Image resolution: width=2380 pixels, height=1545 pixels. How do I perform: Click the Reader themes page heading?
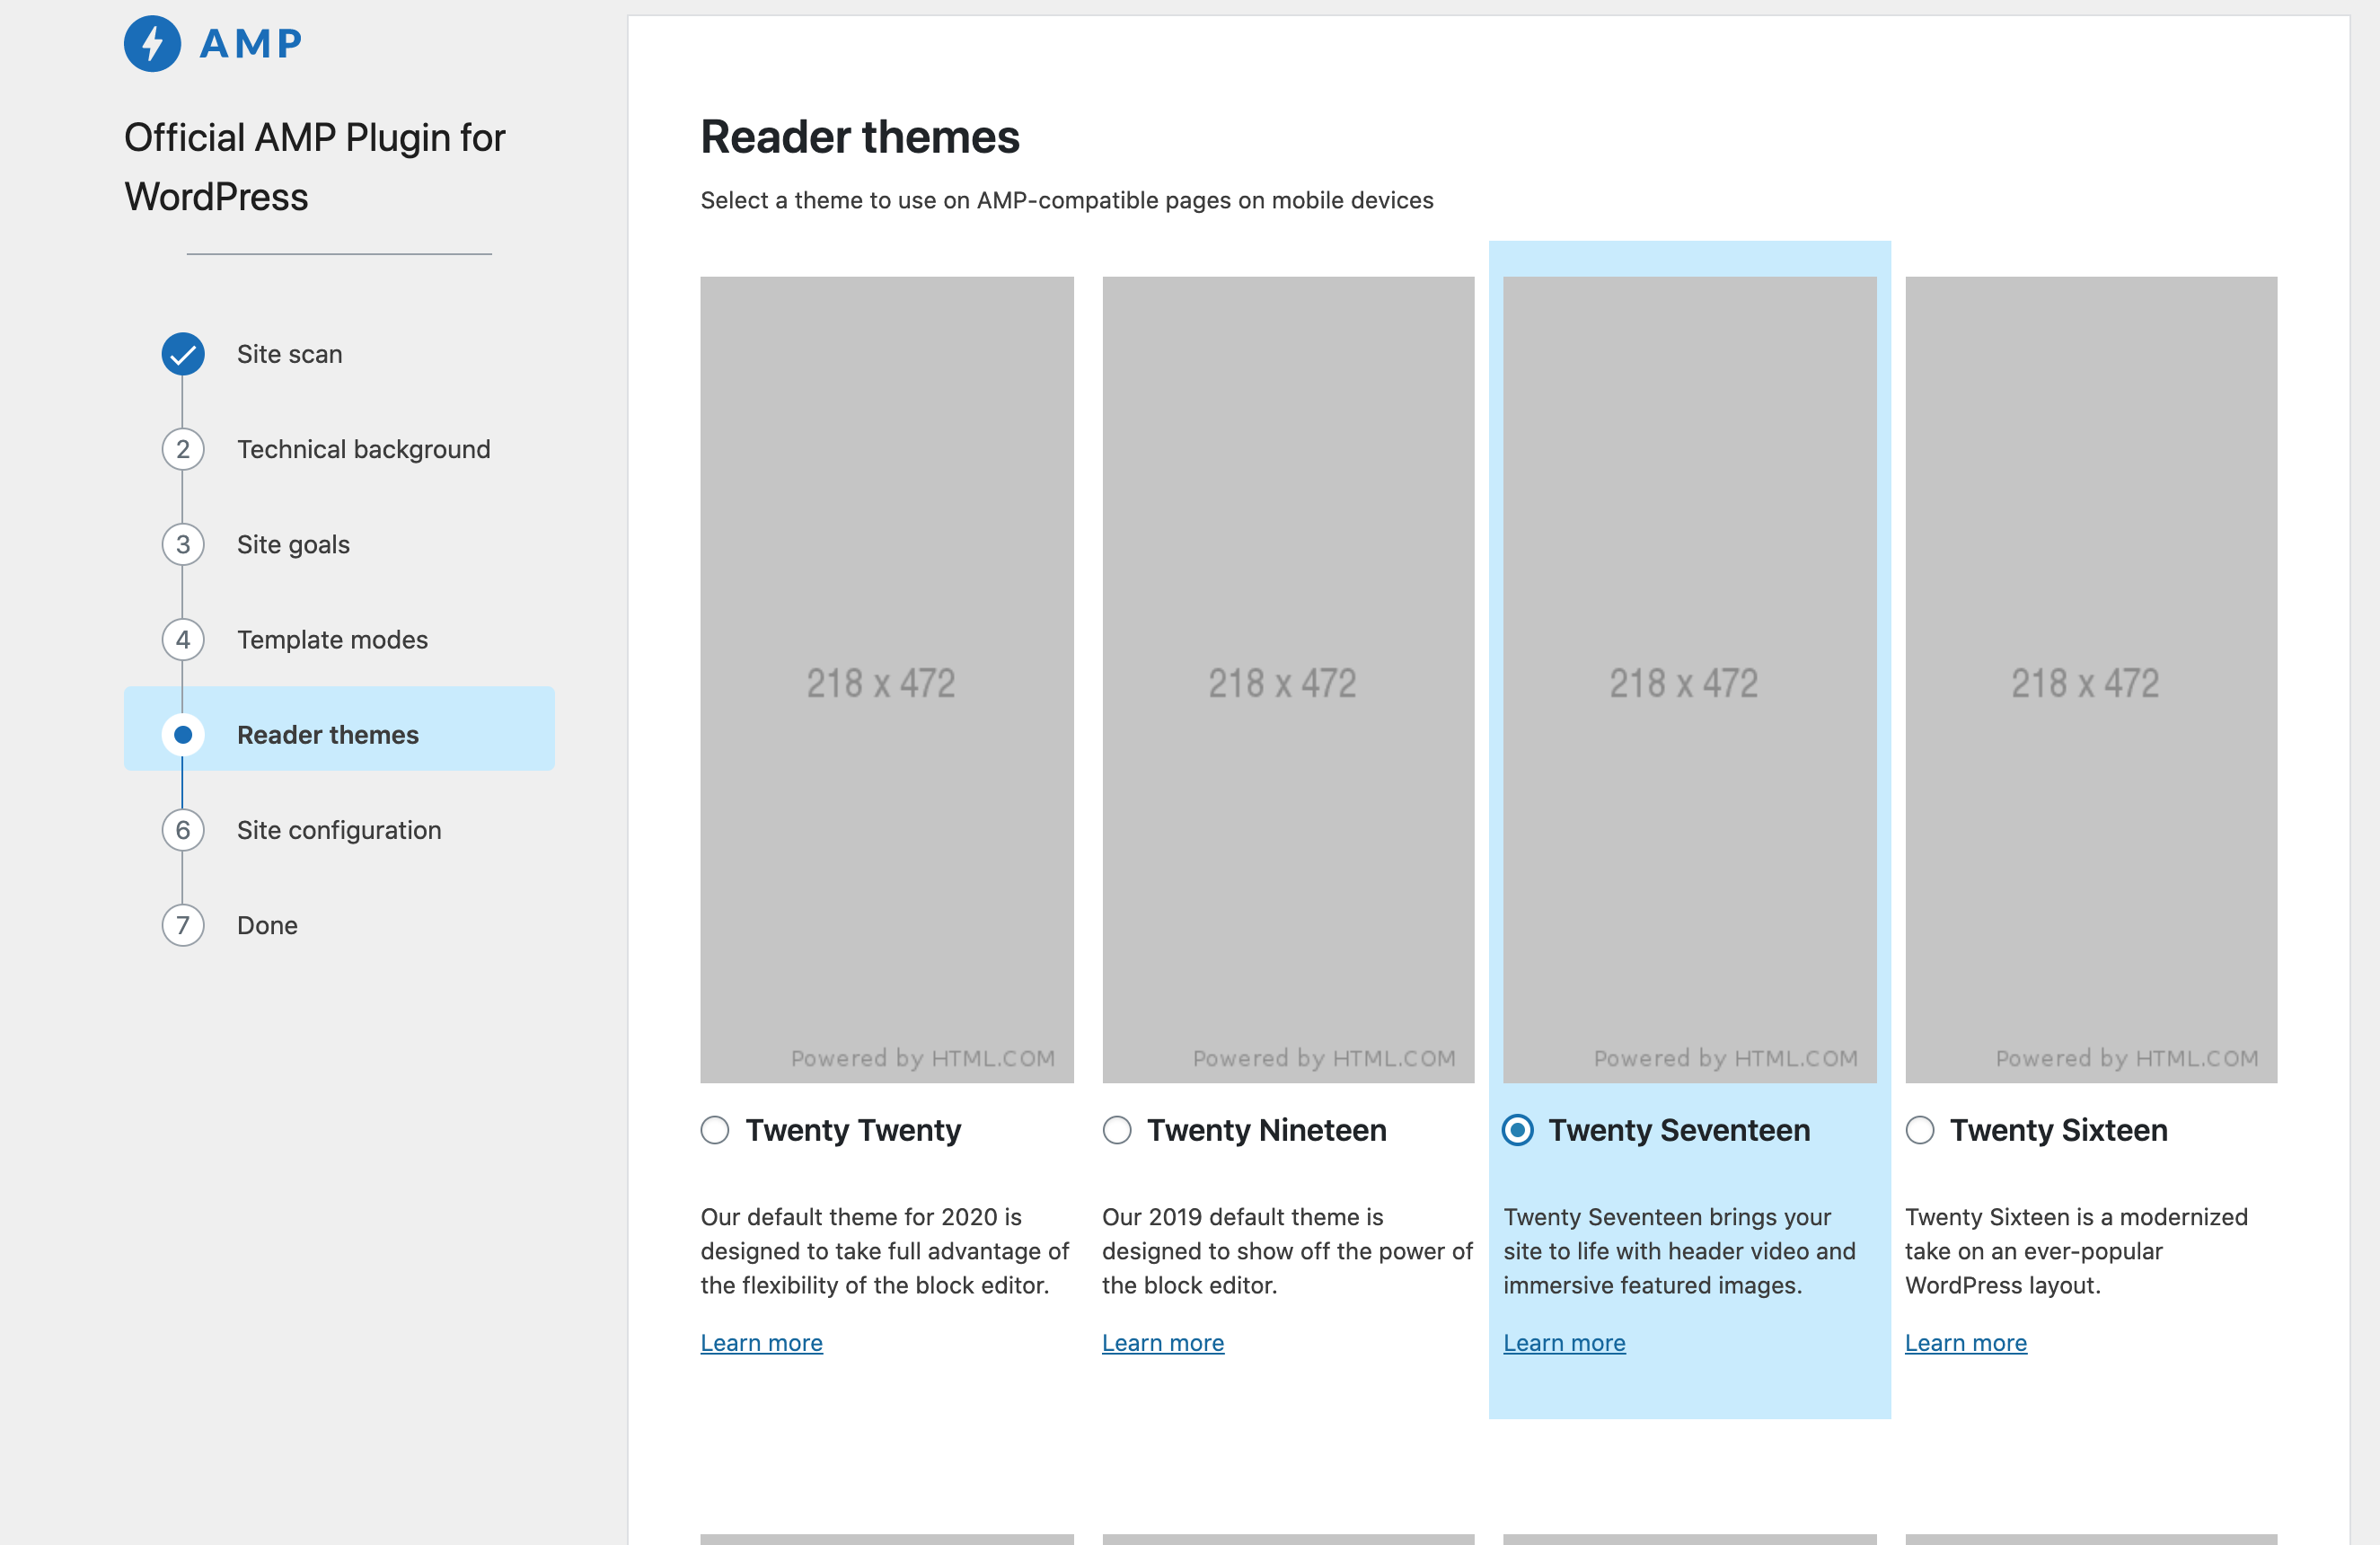(860, 137)
